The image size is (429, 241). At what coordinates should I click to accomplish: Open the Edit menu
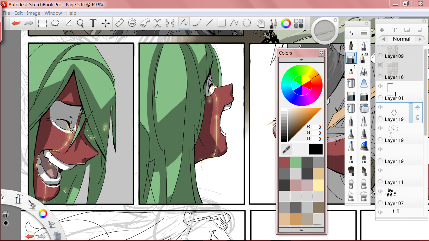[19, 13]
